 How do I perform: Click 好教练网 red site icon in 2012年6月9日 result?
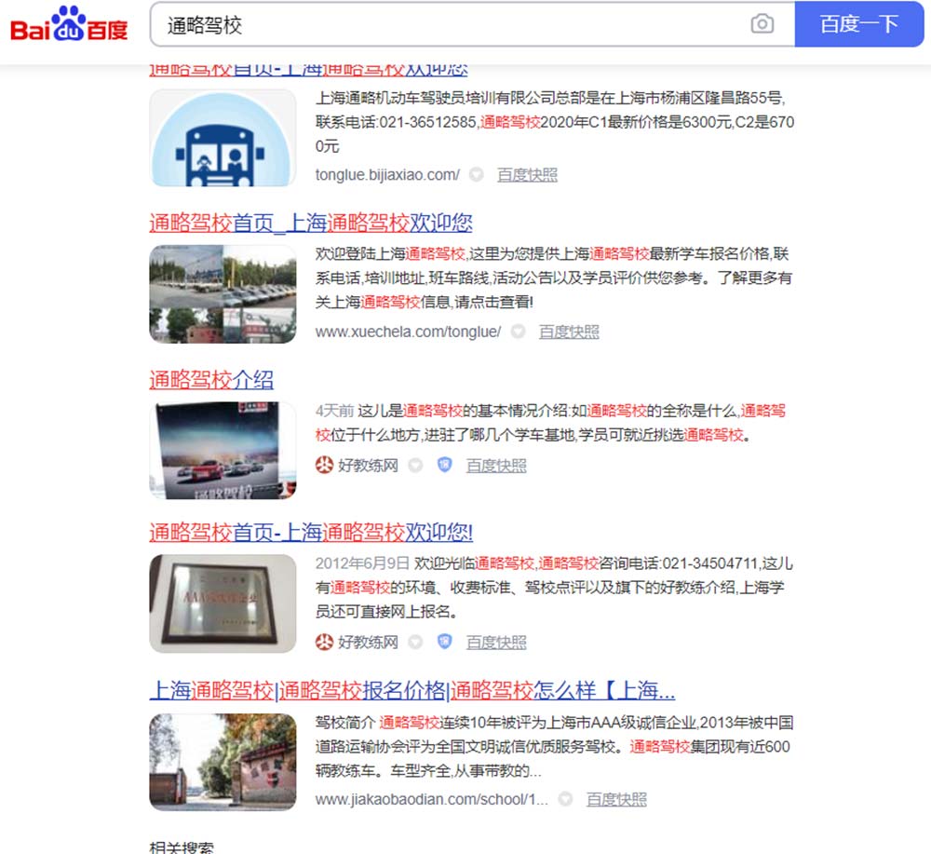pos(324,642)
